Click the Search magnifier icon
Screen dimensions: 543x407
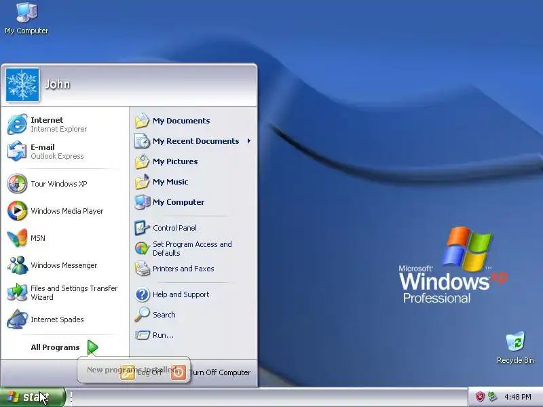[142, 315]
